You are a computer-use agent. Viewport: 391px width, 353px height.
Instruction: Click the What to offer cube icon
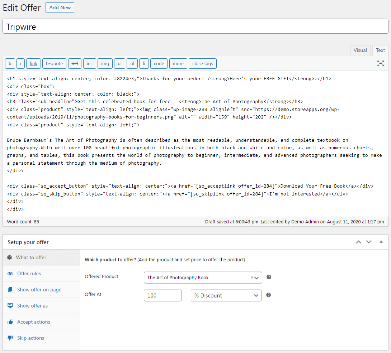coord(9,257)
